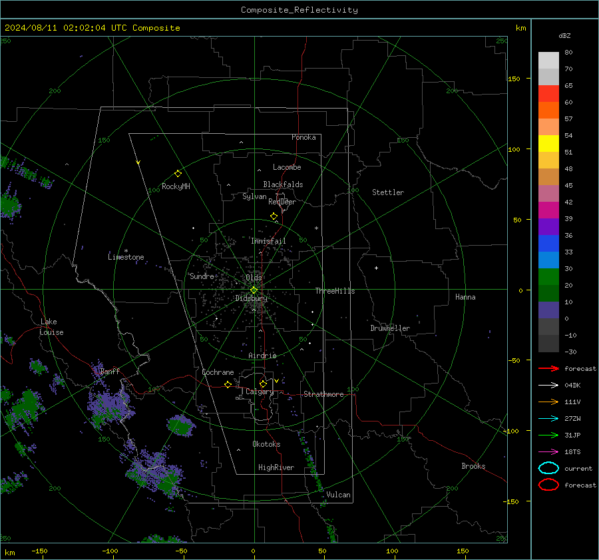Click the yellow diamond marker below Cochrane

pos(228,384)
